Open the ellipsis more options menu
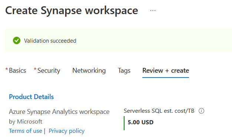This screenshot has width=232, height=138. 153,11
